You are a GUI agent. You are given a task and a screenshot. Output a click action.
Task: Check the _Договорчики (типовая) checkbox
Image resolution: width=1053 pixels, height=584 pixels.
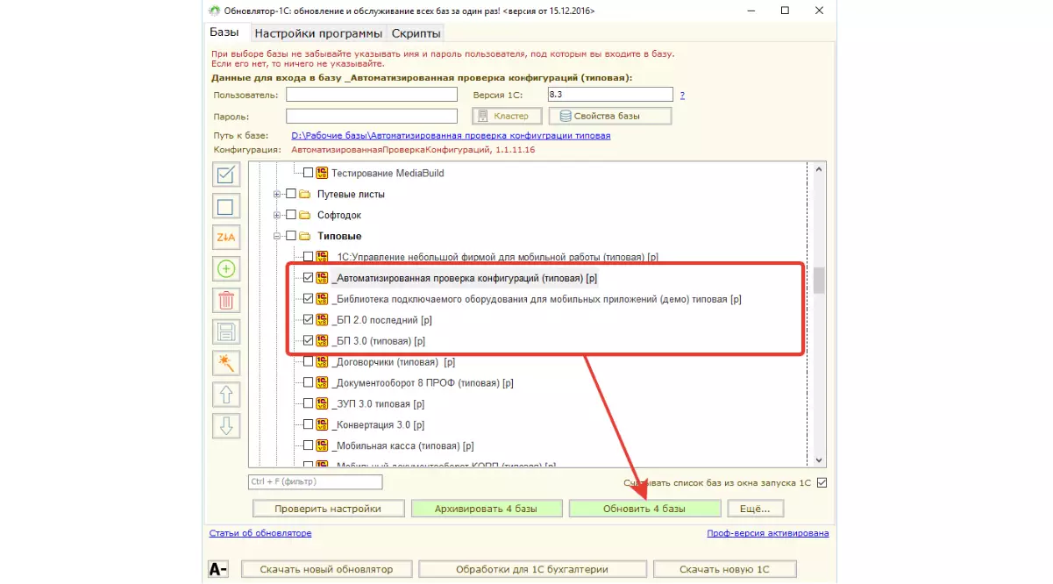pos(308,362)
